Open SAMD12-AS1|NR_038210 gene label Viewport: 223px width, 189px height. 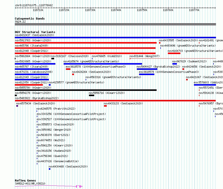[30, 183]
